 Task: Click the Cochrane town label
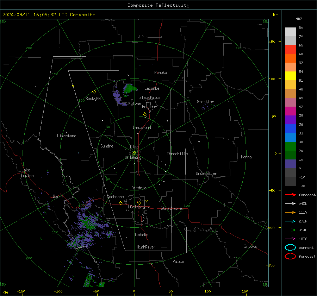point(115,197)
